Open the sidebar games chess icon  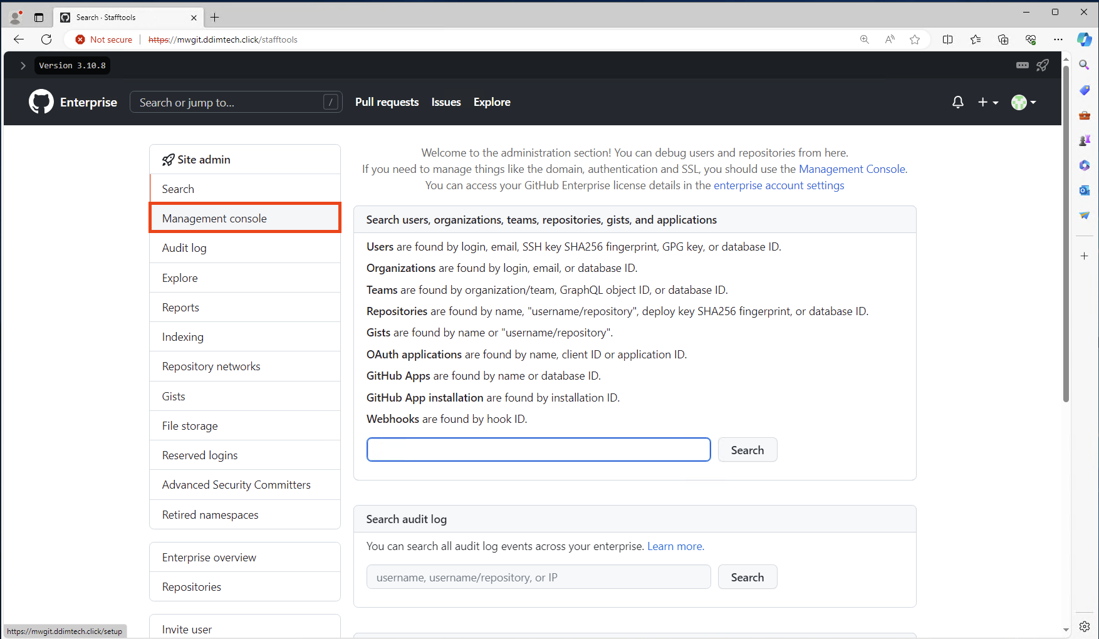1085,140
